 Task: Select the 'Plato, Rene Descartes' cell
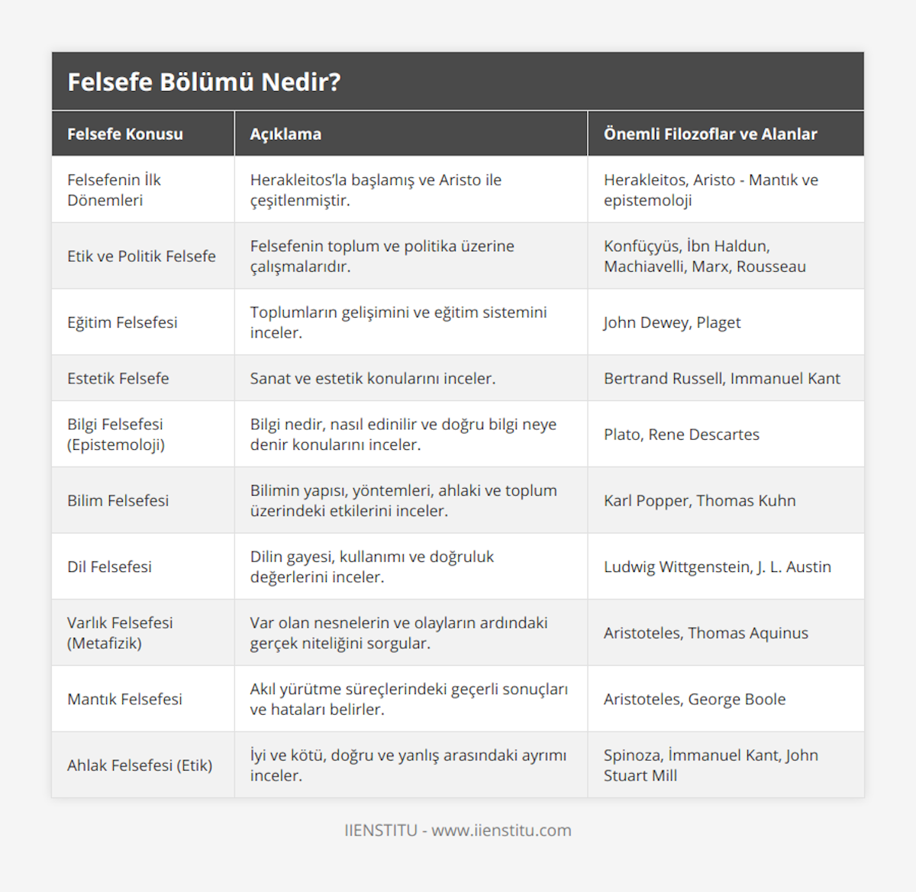click(x=682, y=435)
